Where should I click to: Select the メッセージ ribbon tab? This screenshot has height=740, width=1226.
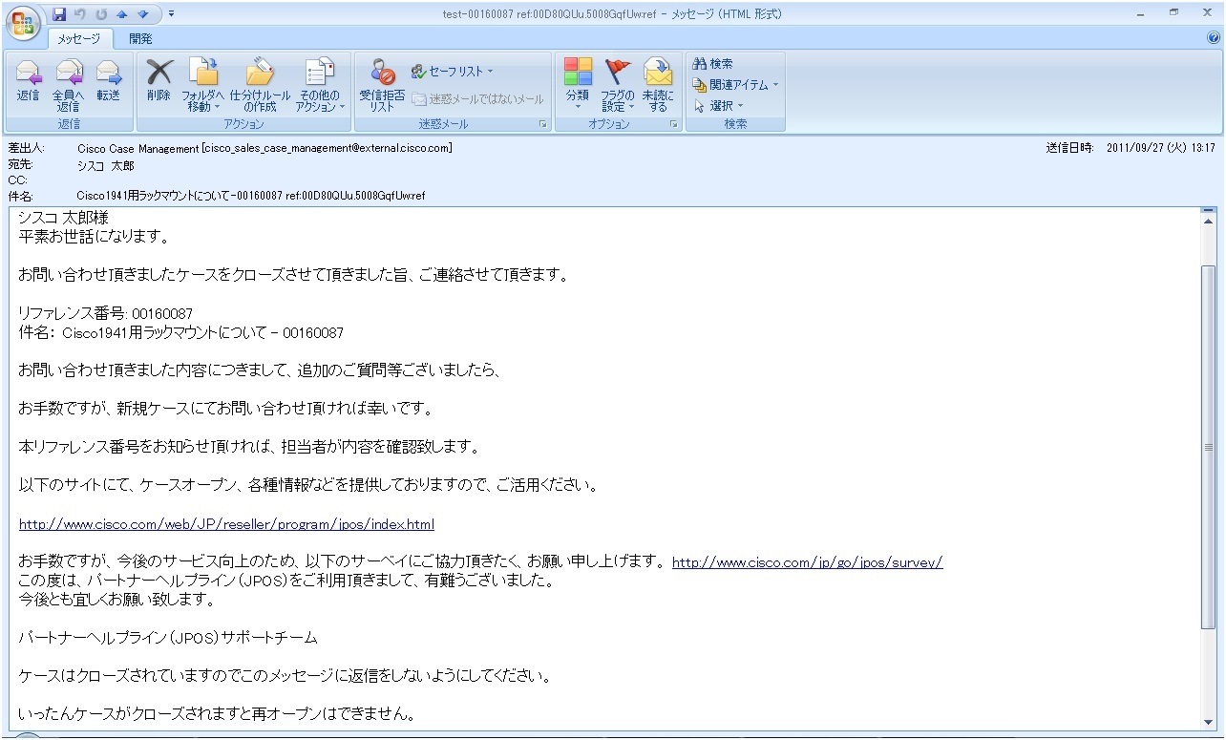[x=79, y=39]
